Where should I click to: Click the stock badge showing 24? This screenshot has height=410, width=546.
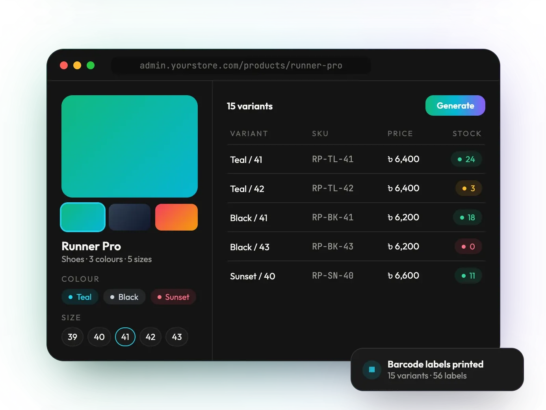coord(466,159)
